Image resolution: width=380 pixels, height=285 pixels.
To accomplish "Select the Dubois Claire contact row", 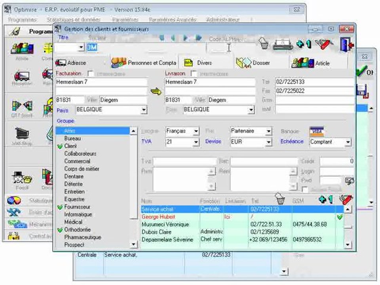I will [242, 232].
